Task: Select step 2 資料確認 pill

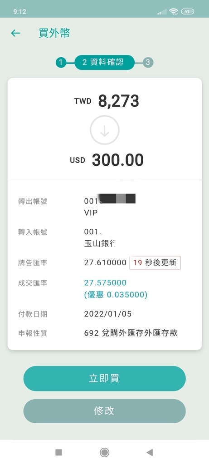Action: tap(104, 63)
